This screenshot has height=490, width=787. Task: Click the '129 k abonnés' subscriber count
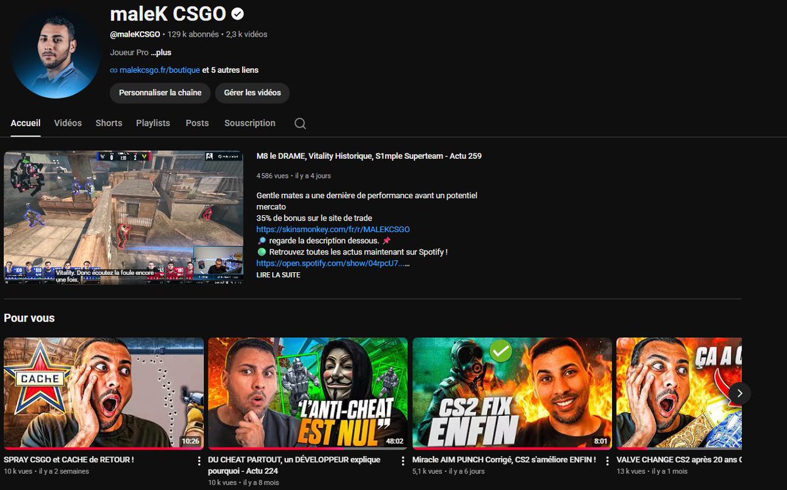[193, 34]
